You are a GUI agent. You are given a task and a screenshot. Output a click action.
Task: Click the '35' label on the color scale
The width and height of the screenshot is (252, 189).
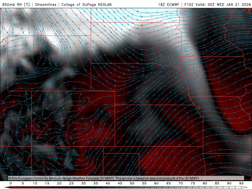click(96, 183)
